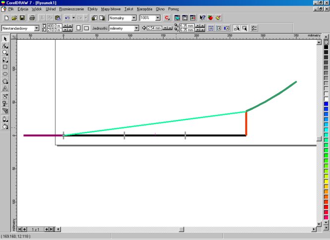Viewport: 330px width, 240px height.
Task: Open the Normalny view quality dropdown
Action: pos(134,18)
